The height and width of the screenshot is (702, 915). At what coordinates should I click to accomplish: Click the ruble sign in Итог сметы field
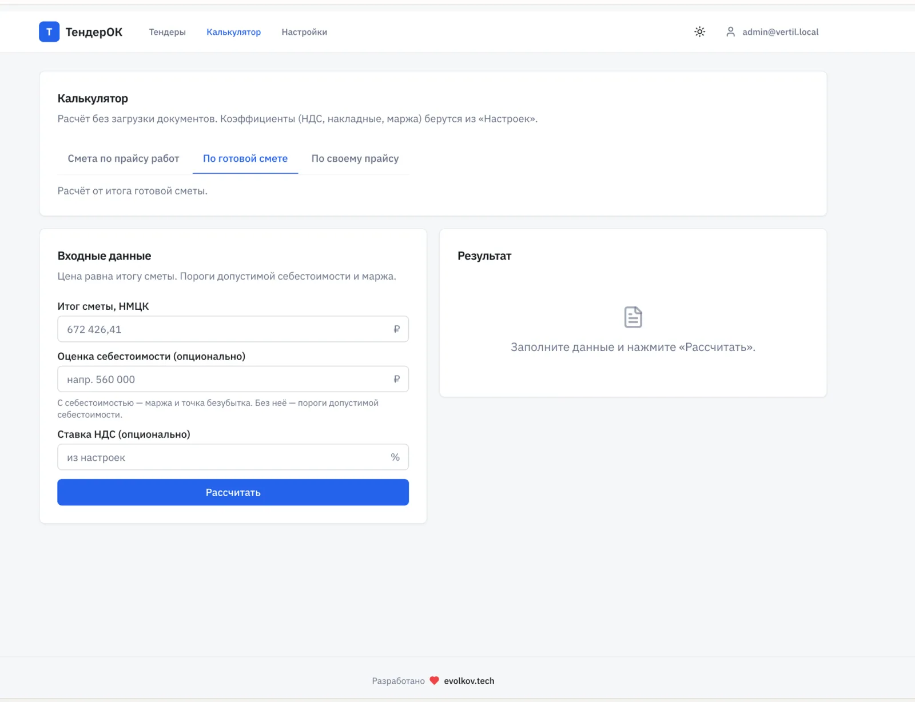click(396, 329)
